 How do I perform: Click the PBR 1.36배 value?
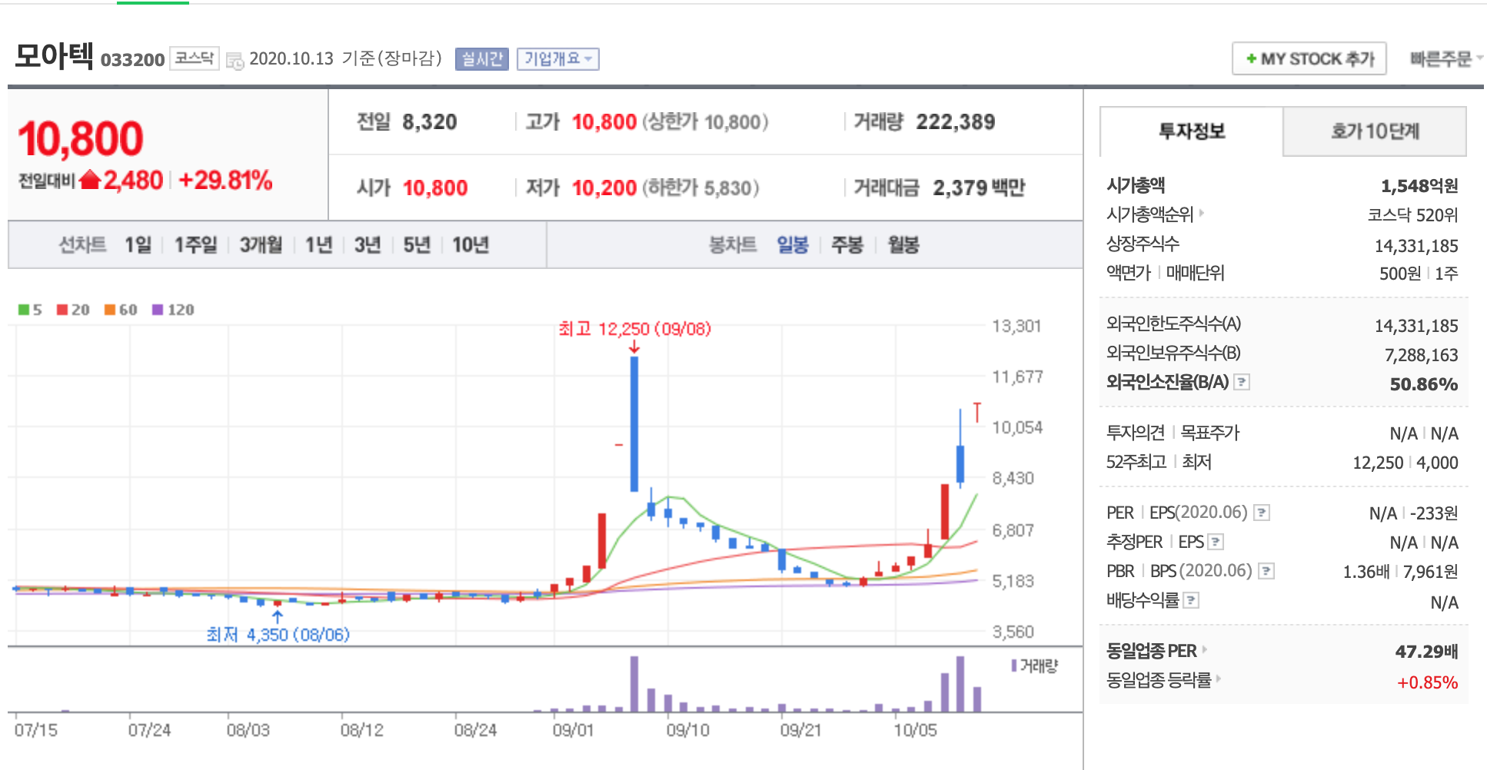click(x=1366, y=572)
